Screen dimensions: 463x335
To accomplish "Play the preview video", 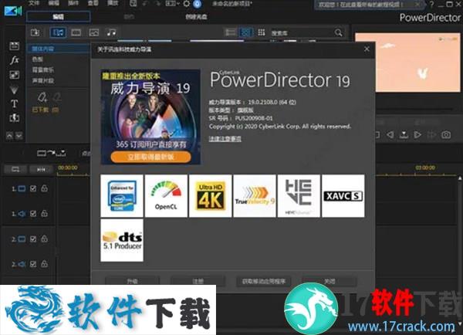I will [417, 135].
